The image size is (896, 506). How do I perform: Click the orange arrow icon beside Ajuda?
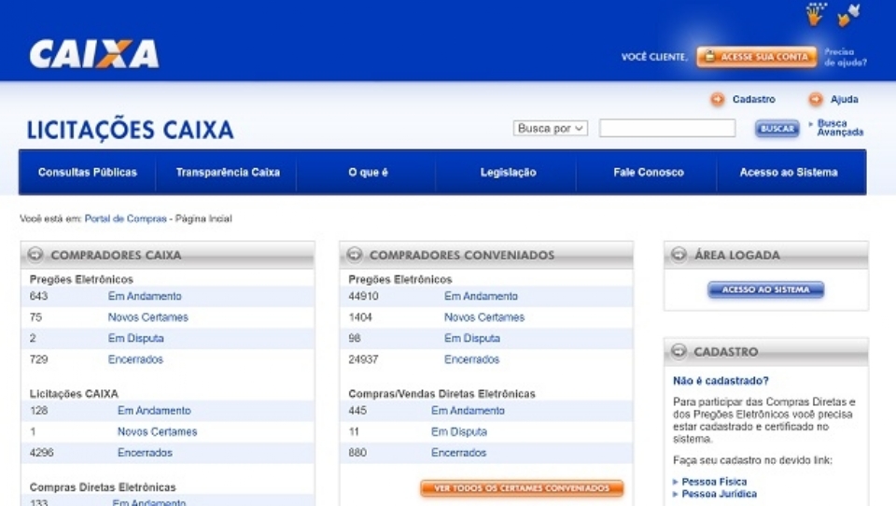(x=816, y=100)
